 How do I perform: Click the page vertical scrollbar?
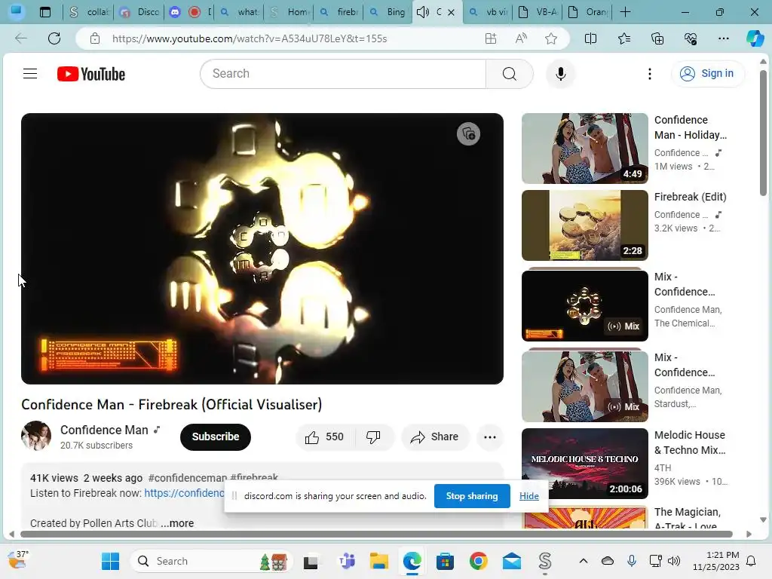[763, 133]
